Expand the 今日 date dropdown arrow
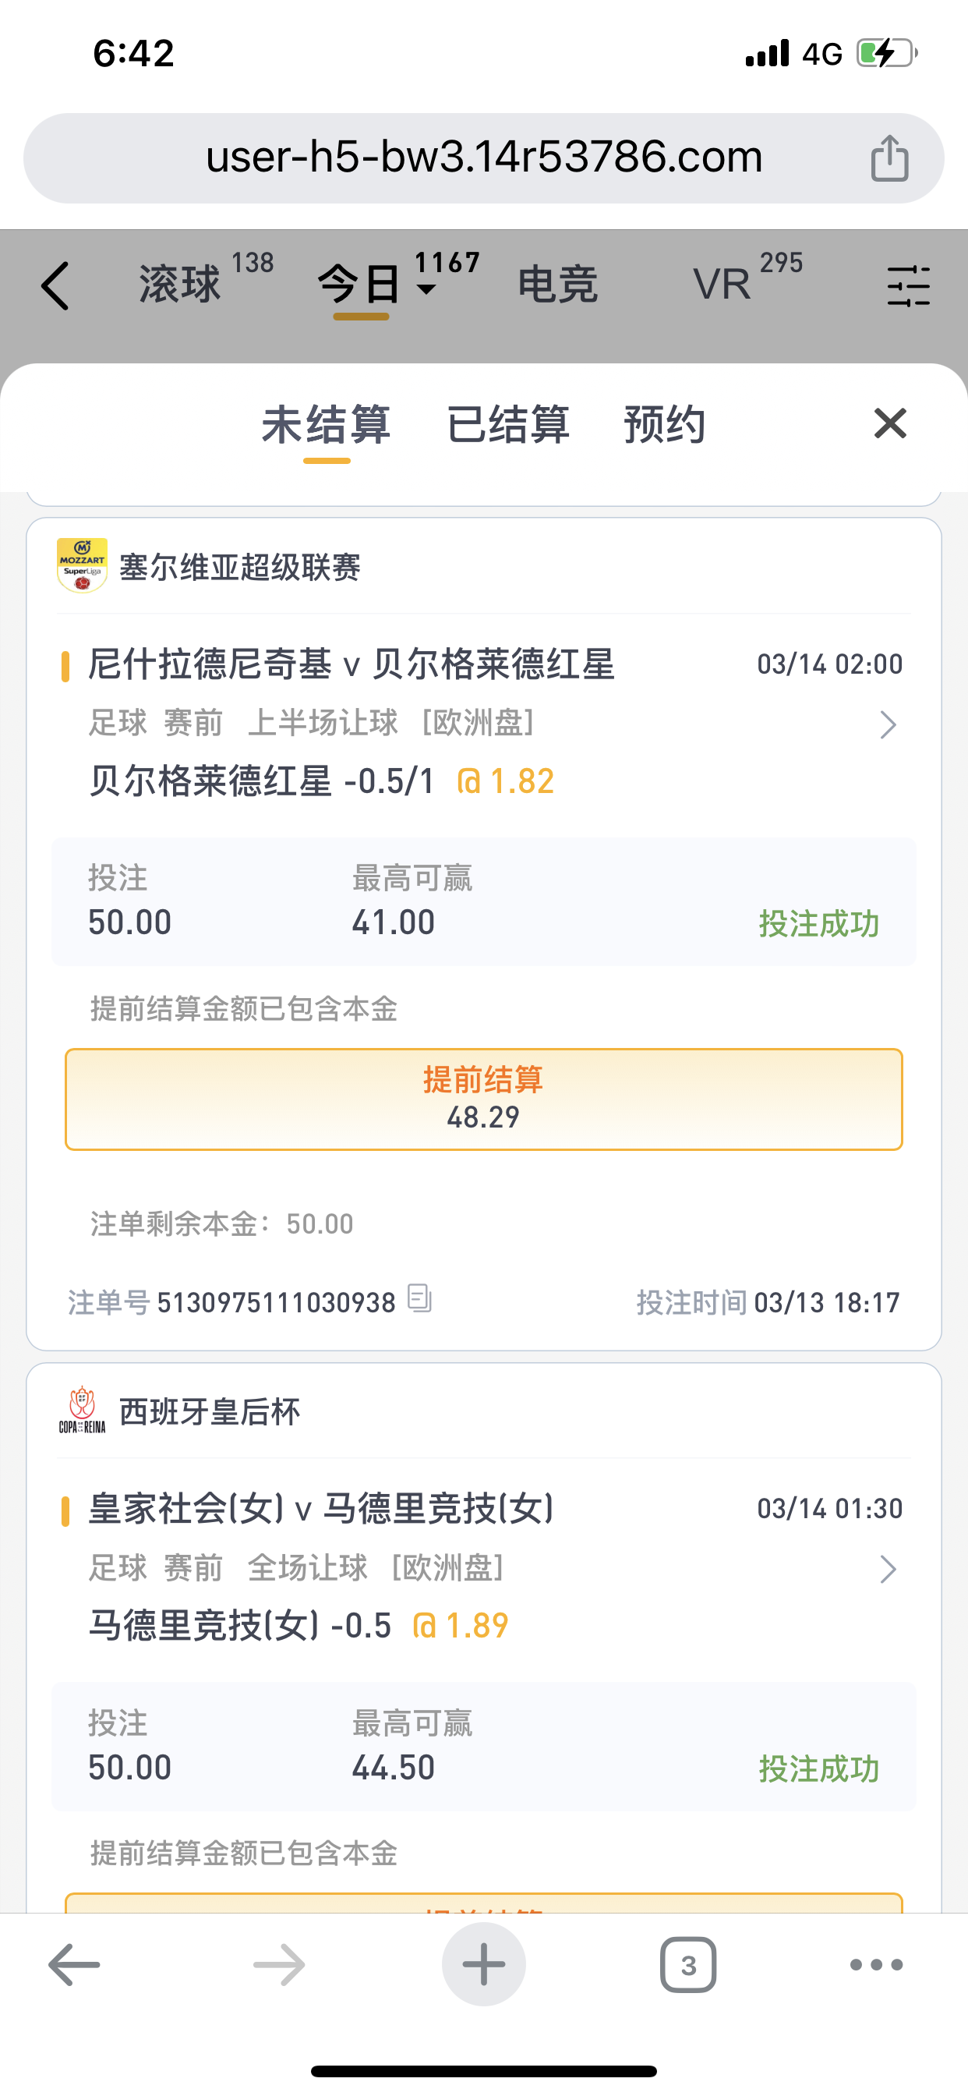Viewport: 968px width, 2096px height. click(426, 289)
